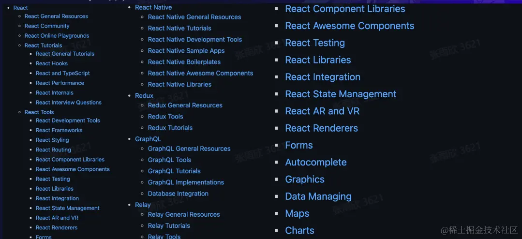Image resolution: width=522 pixels, height=239 pixels.
Task: Open React General Tutorials link
Action: (x=65, y=54)
